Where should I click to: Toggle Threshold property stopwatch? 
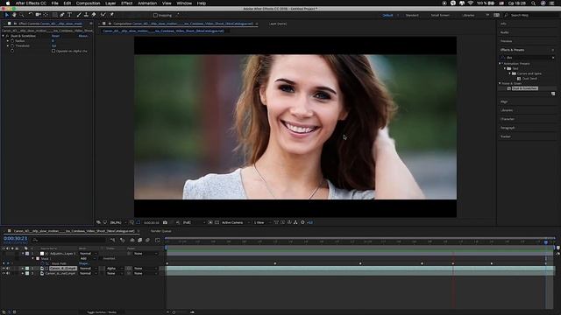[12, 46]
